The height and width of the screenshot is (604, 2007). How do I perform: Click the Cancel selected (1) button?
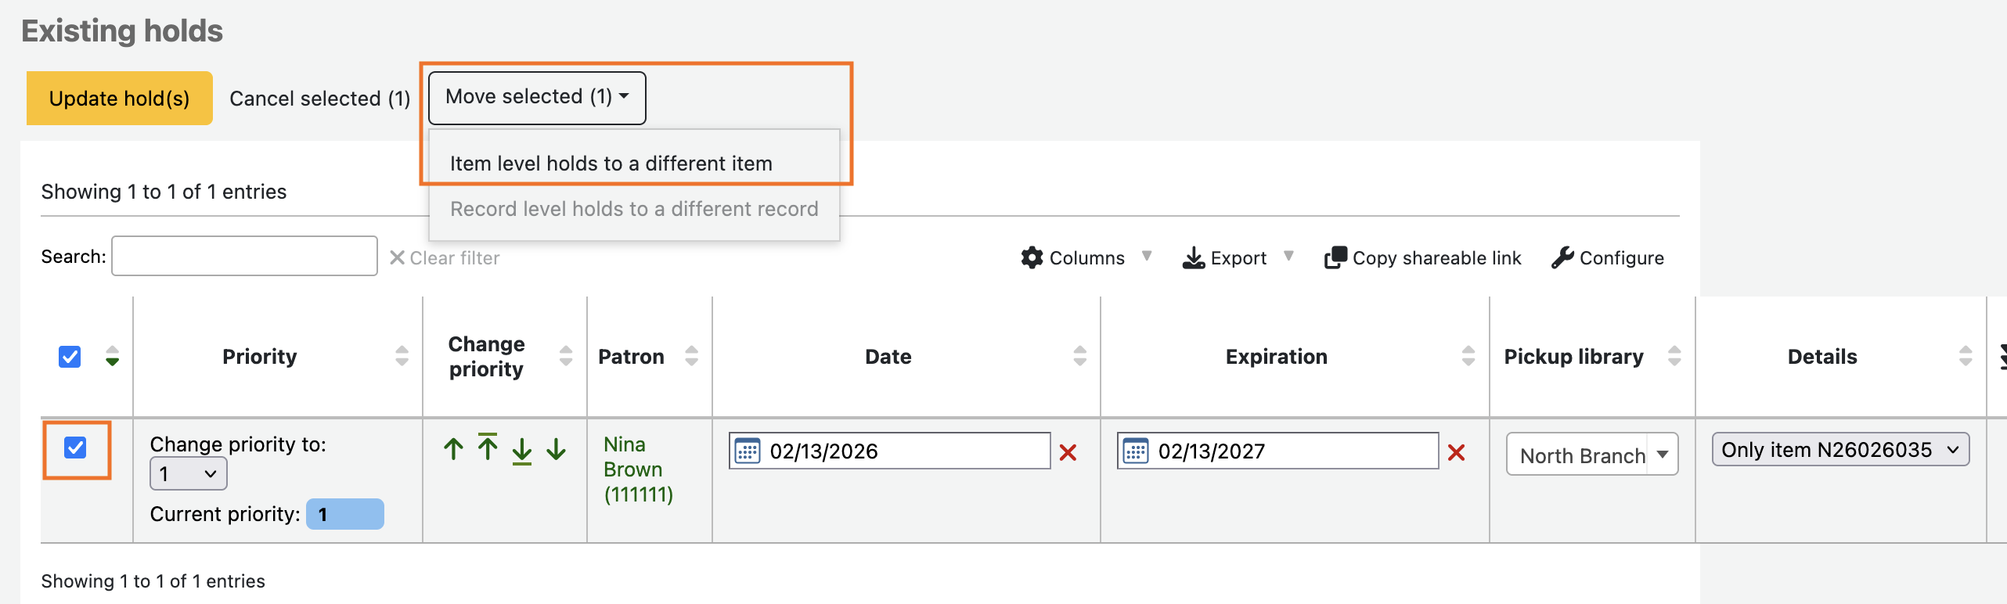(x=319, y=99)
